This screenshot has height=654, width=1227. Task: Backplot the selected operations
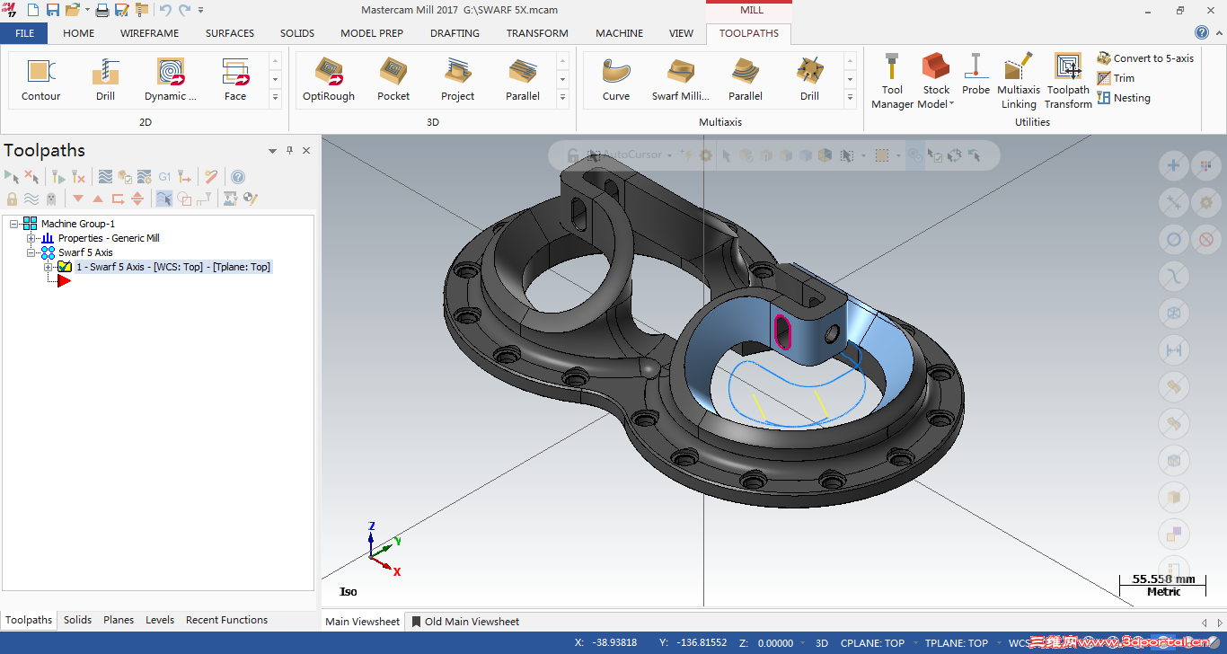click(106, 177)
